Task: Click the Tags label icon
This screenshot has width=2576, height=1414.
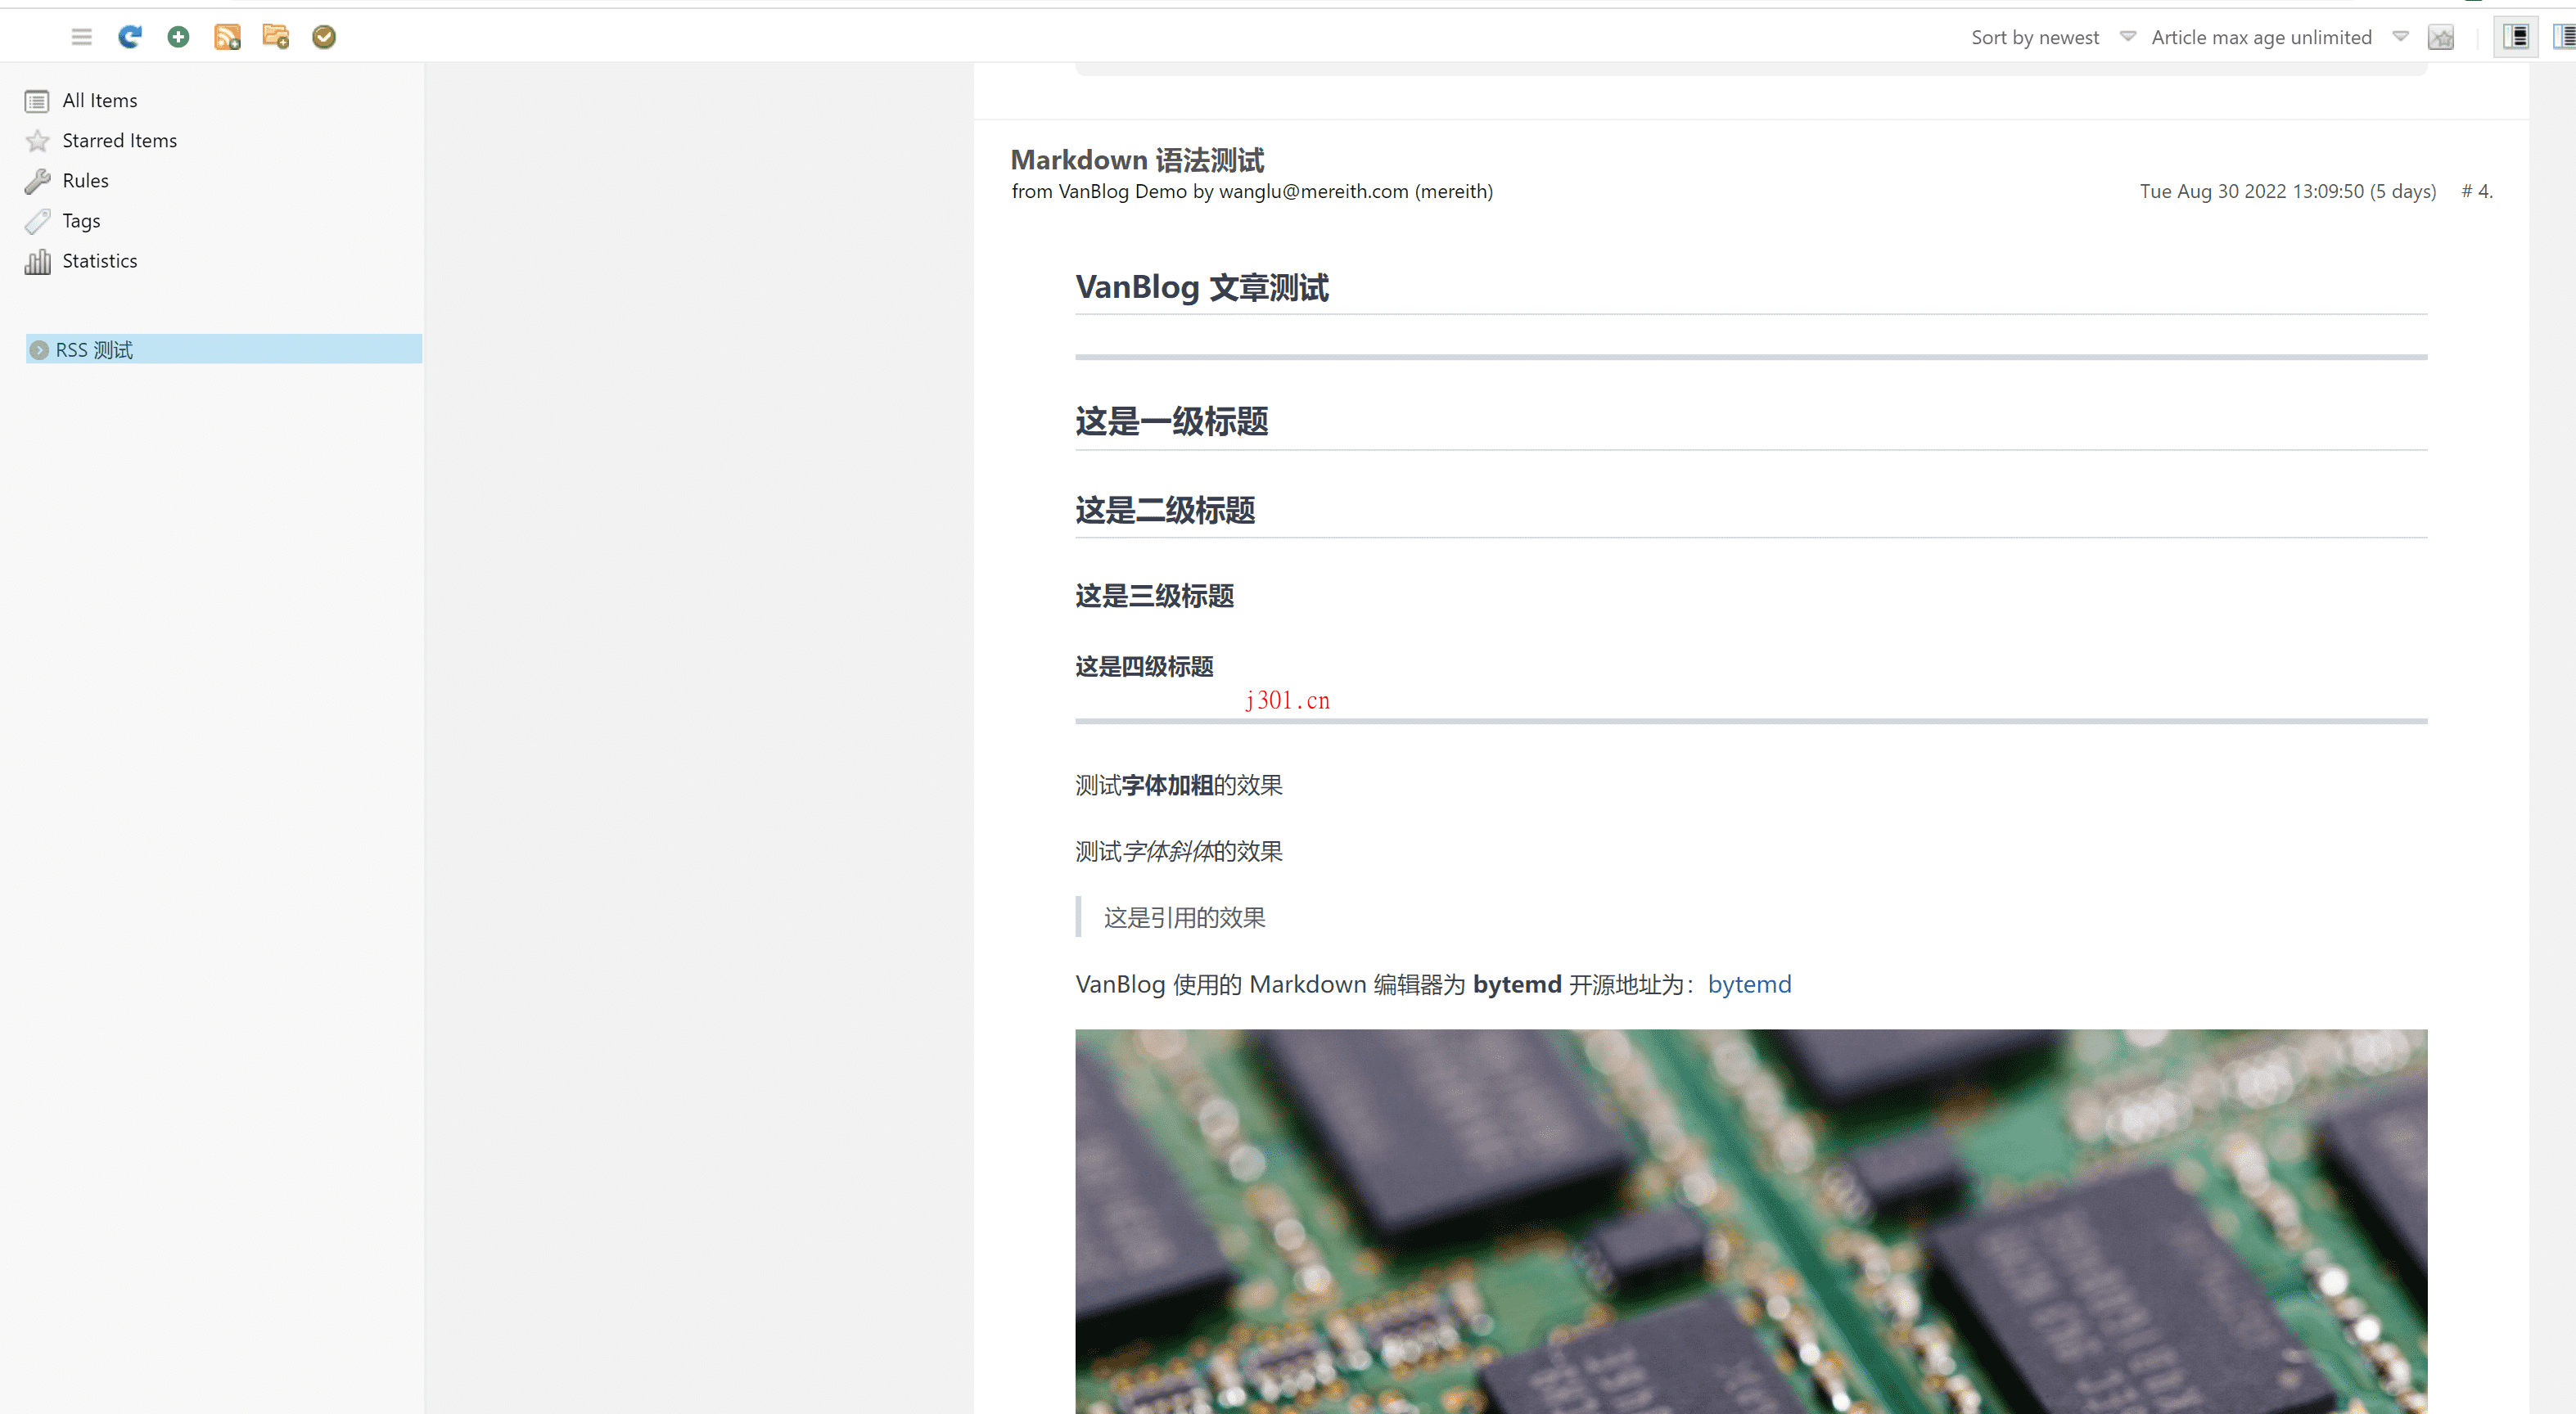Action: 37,221
